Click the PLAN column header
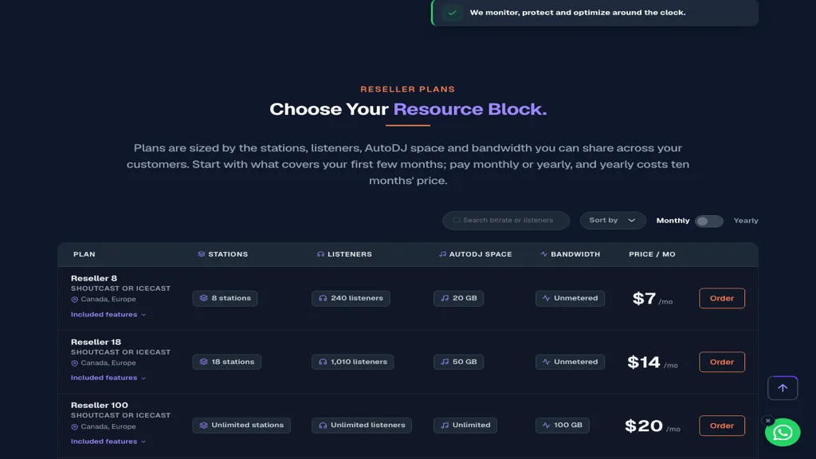 coord(84,254)
